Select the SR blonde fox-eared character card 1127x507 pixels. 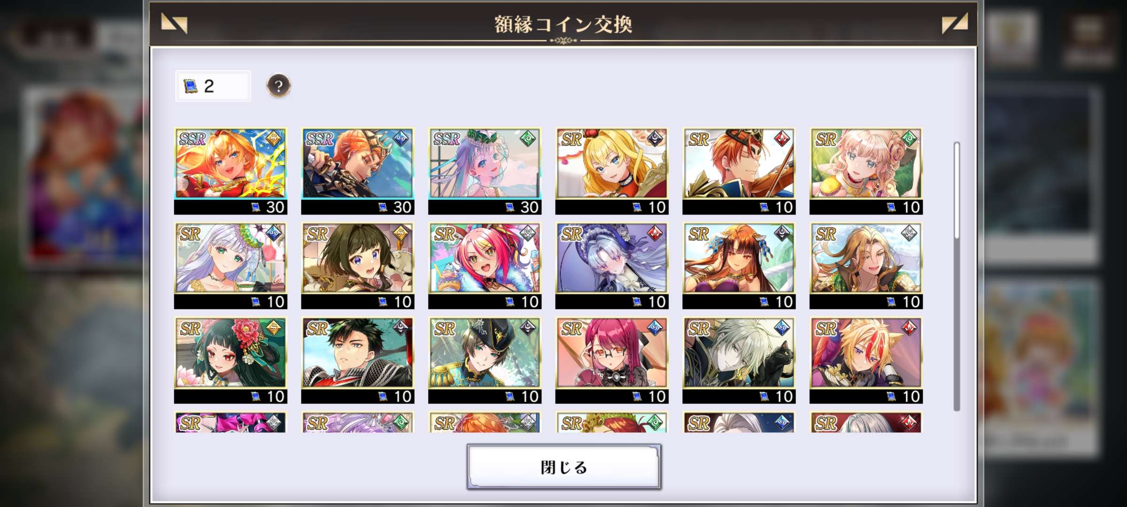(x=866, y=360)
